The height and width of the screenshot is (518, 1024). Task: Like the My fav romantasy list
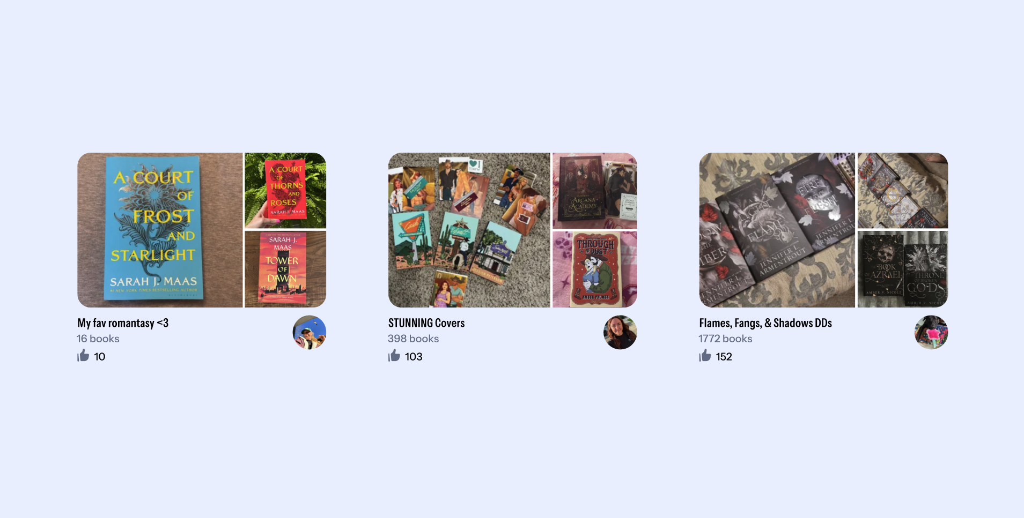(x=83, y=356)
